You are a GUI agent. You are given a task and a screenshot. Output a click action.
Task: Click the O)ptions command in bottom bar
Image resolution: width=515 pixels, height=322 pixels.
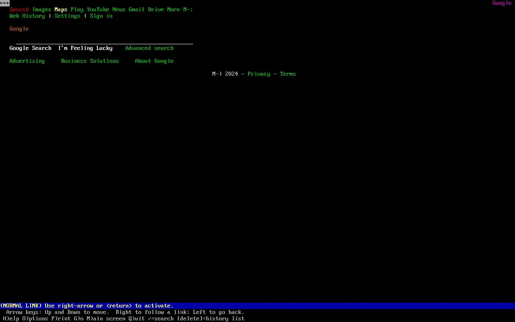point(35,319)
